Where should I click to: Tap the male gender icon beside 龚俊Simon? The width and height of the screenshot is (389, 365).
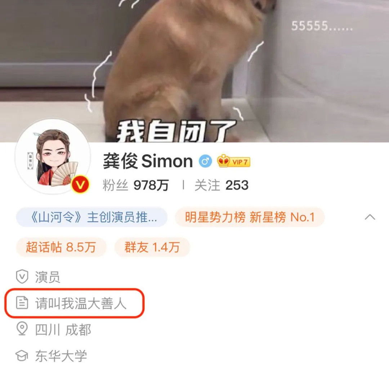coord(205,161)
